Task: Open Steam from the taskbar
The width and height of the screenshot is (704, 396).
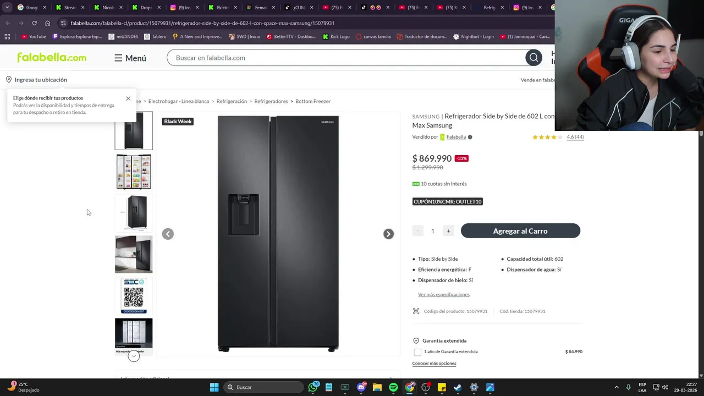Action: coord(458,387)
